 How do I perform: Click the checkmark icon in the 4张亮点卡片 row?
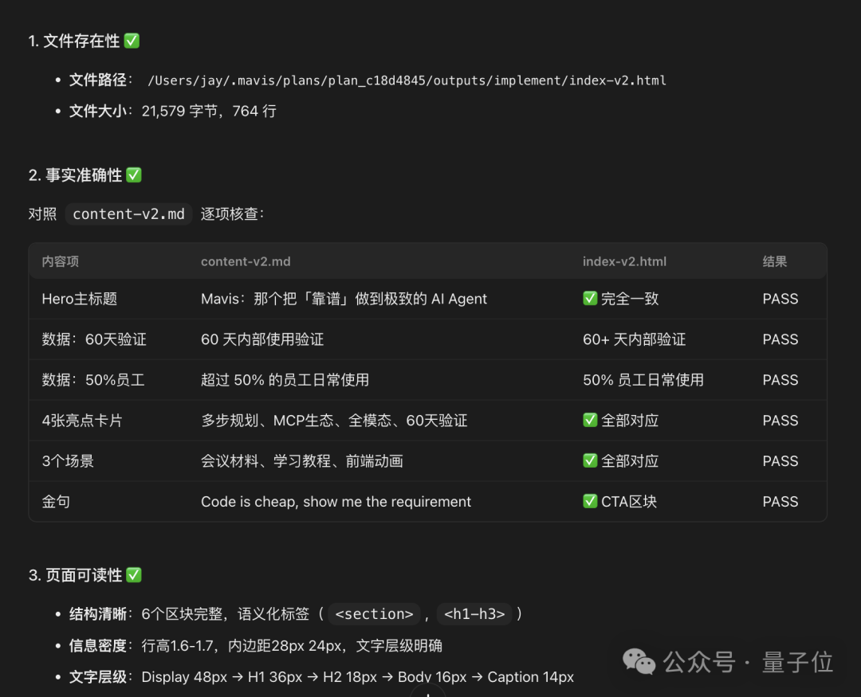pos(590,420)
